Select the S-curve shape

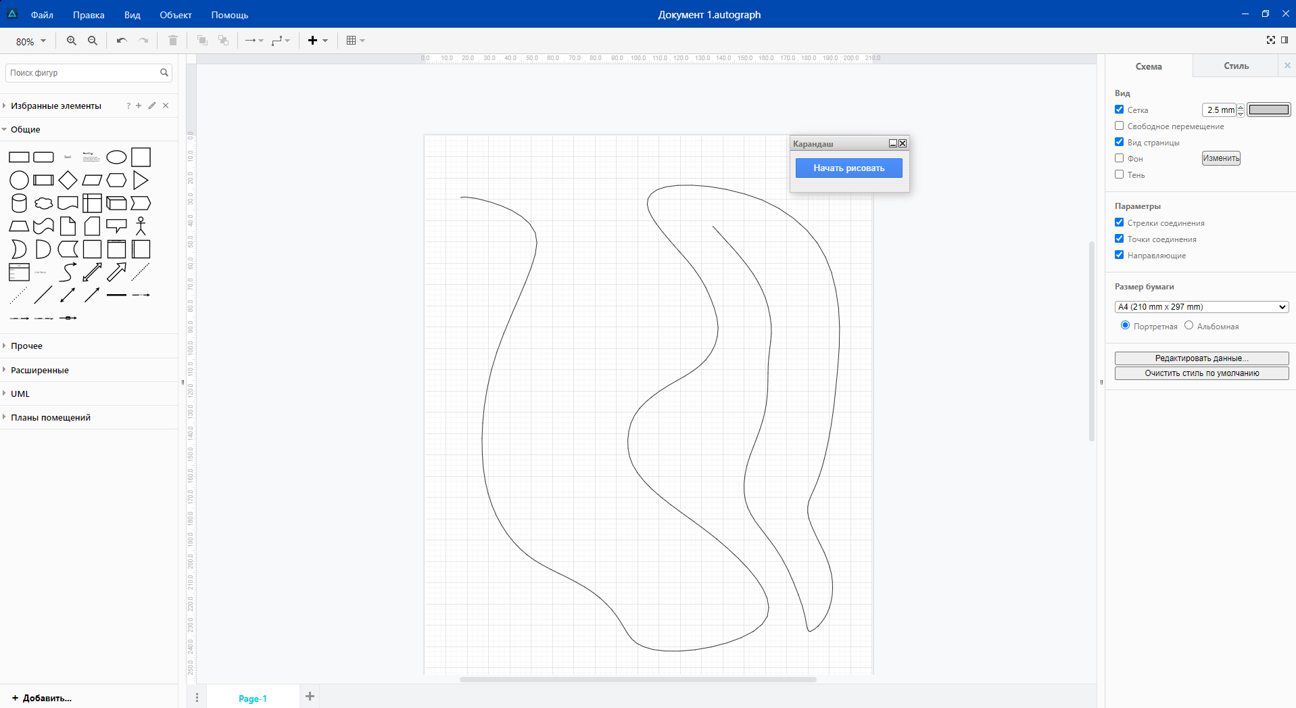pyautogui.click(x=68, y=272)
